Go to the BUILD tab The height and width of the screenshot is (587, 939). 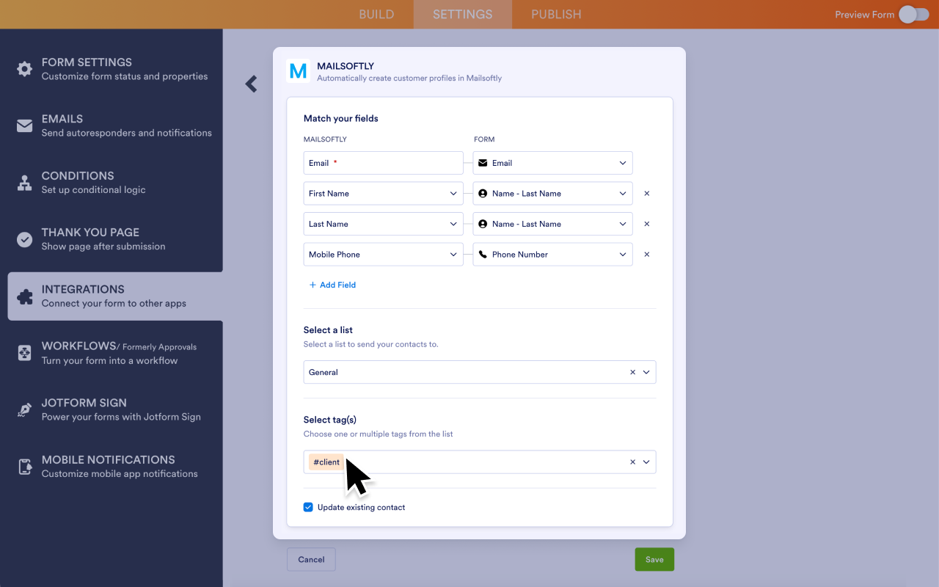point(376,14)
